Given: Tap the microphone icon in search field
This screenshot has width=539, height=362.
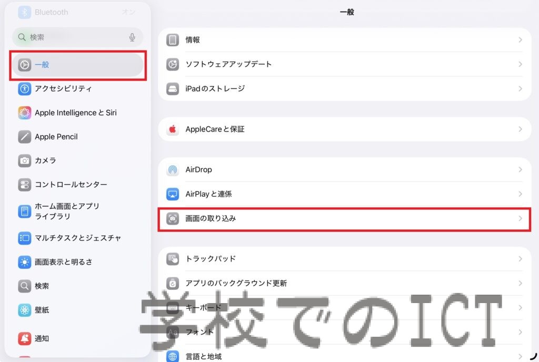Looking at the screenshot, I should click(x=132, y=37).
